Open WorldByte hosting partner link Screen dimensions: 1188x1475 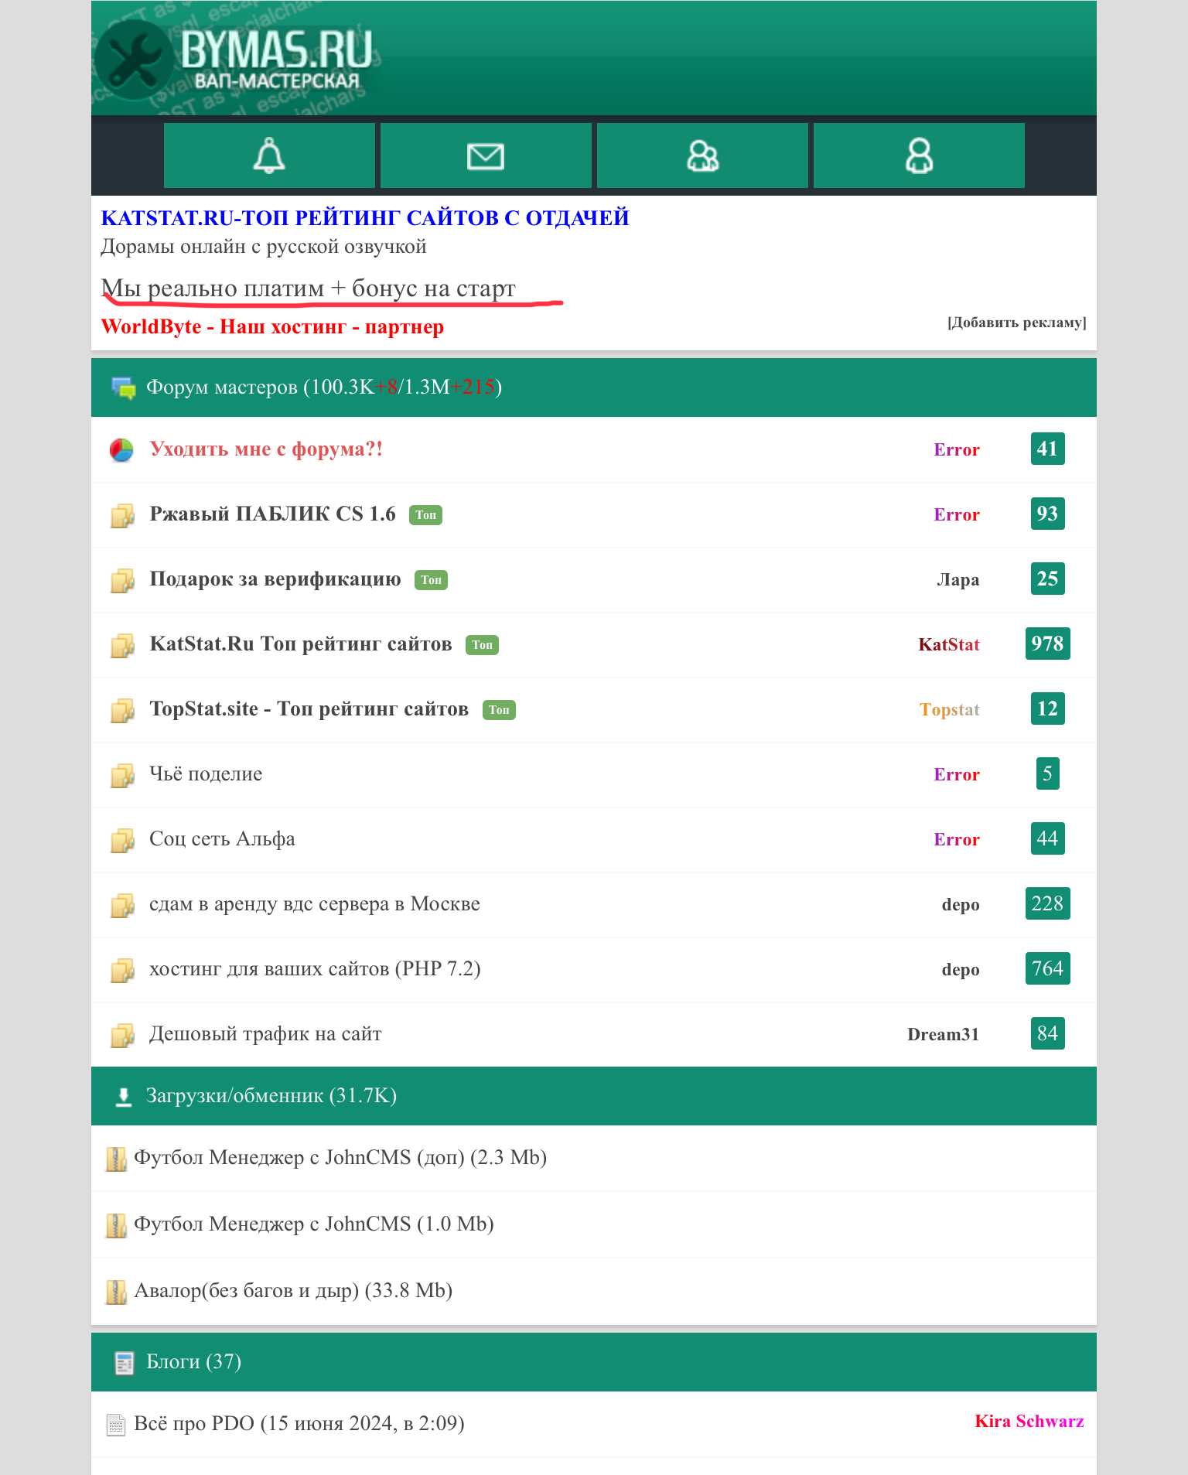point(272,327)
